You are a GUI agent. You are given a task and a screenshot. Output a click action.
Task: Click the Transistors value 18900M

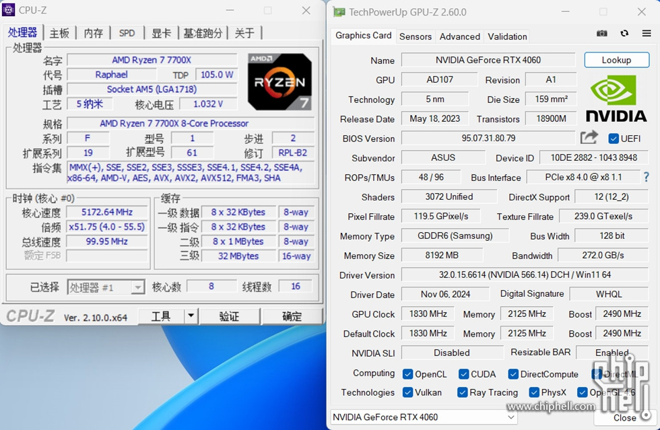(551, 118)
